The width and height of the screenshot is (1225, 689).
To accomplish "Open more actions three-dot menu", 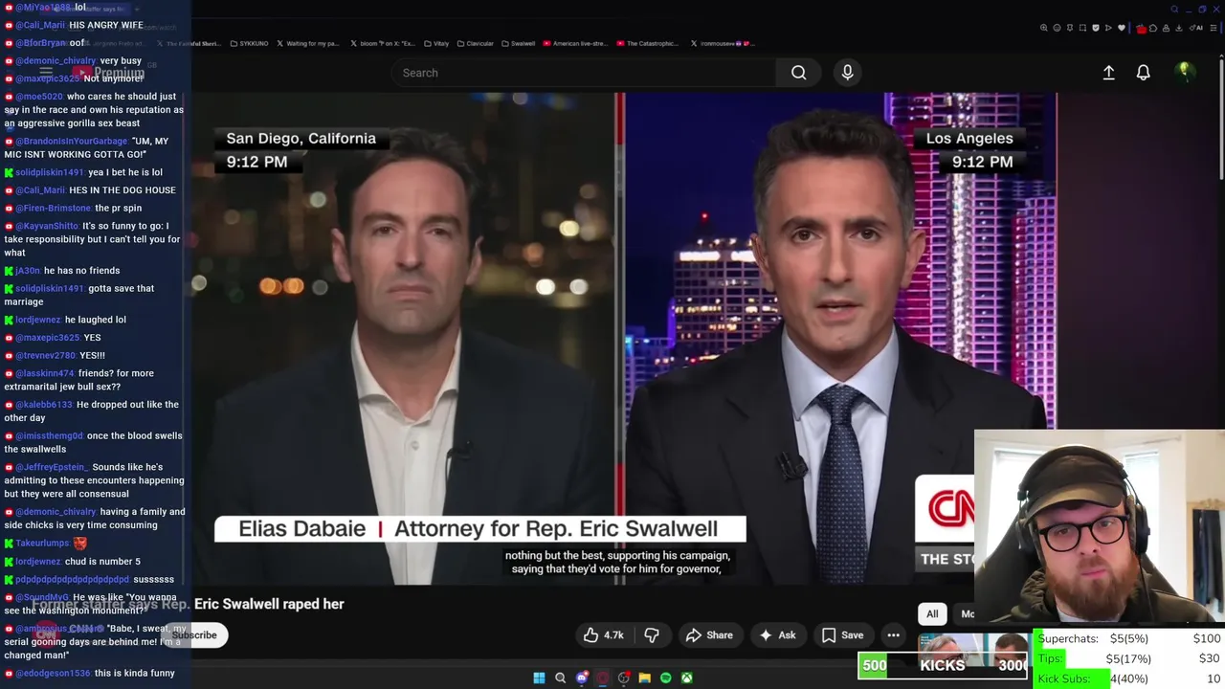I will [893, 635].
